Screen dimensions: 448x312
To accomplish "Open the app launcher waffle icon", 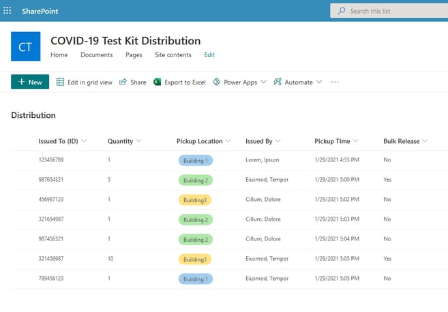I will click(x=7, y=11).
